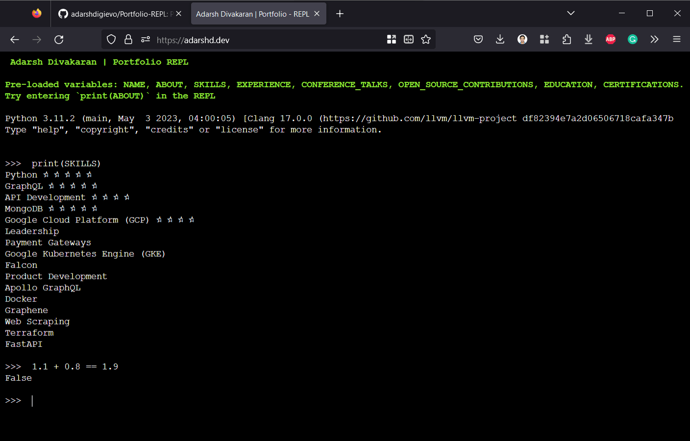Click the Firefox View icon
690x441 pixels.
tap(37, 14)
